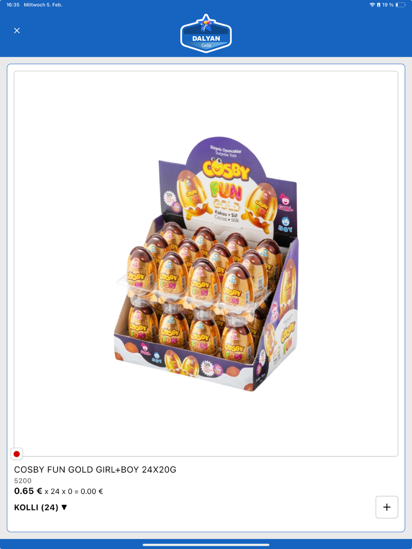Close the product detail view
Viewport: 412px width, 549px height.
(x=17, y=30)
